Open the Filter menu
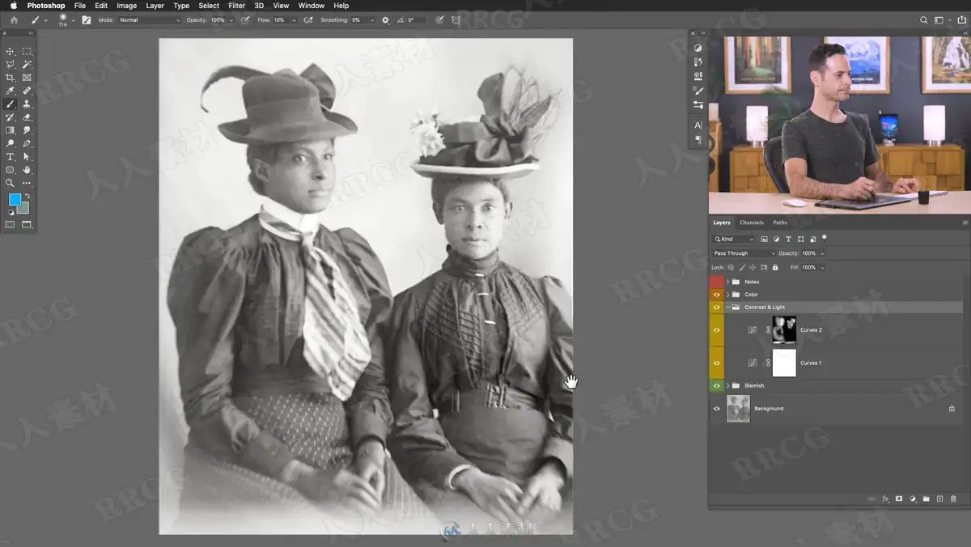The height and width of the screenshot is (547, 971). click(x=236, y=6)
